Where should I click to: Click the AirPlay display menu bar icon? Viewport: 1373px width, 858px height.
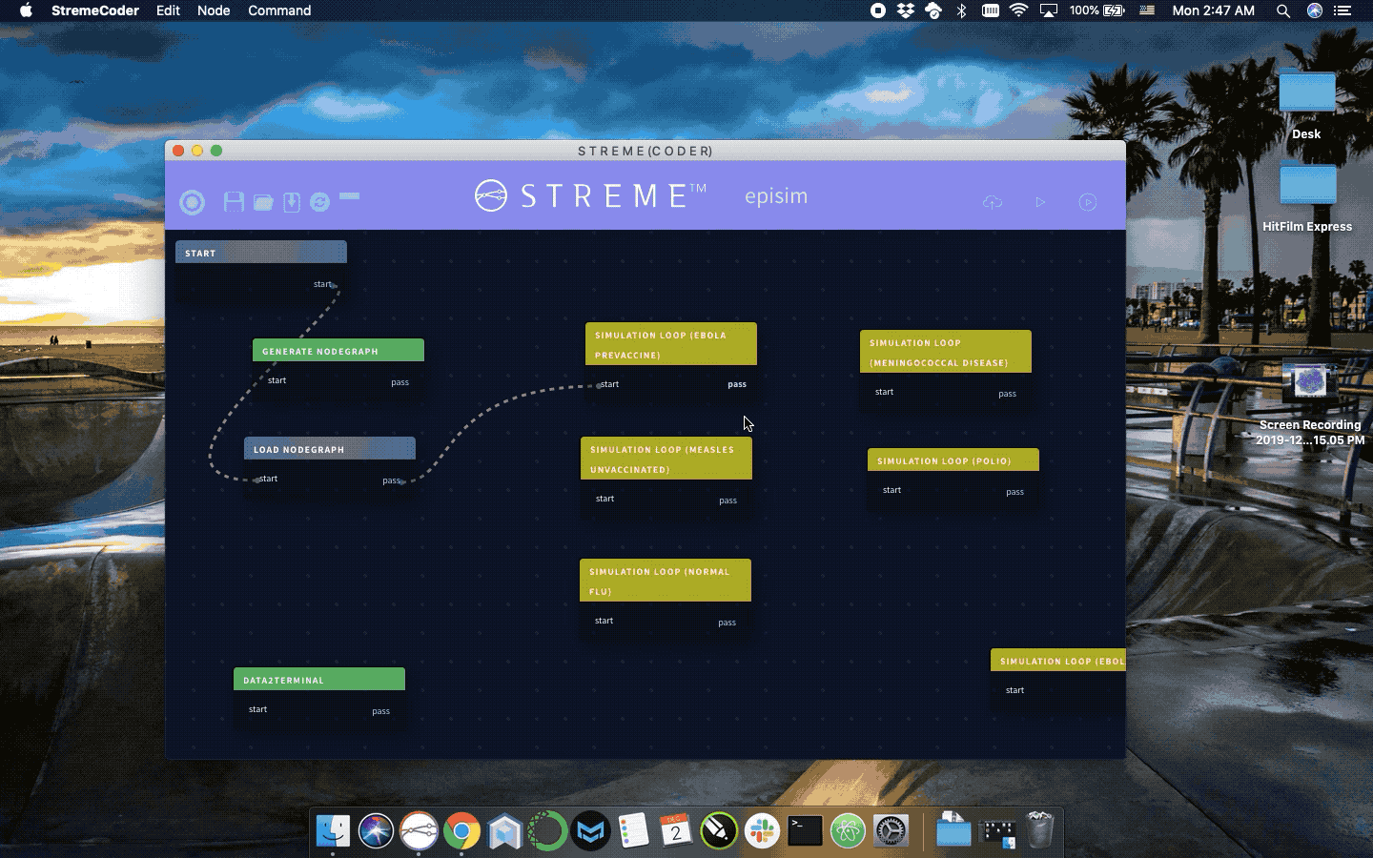point(1049,10)
